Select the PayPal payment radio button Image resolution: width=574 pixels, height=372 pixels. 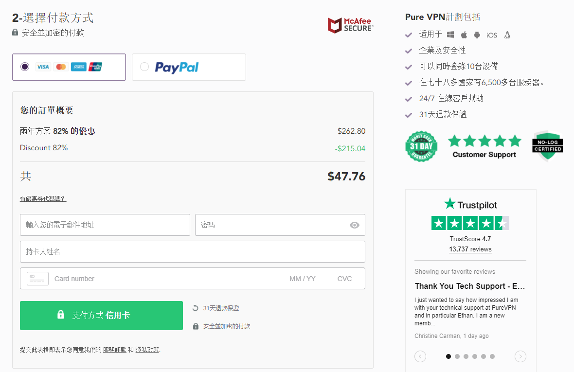click(144, 67)
